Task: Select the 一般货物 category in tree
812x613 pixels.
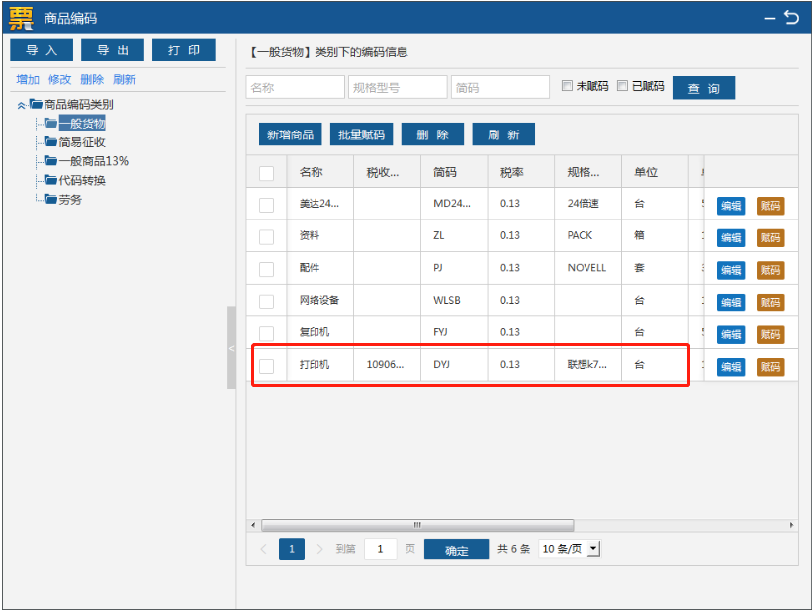Action: tap(82, 124)
